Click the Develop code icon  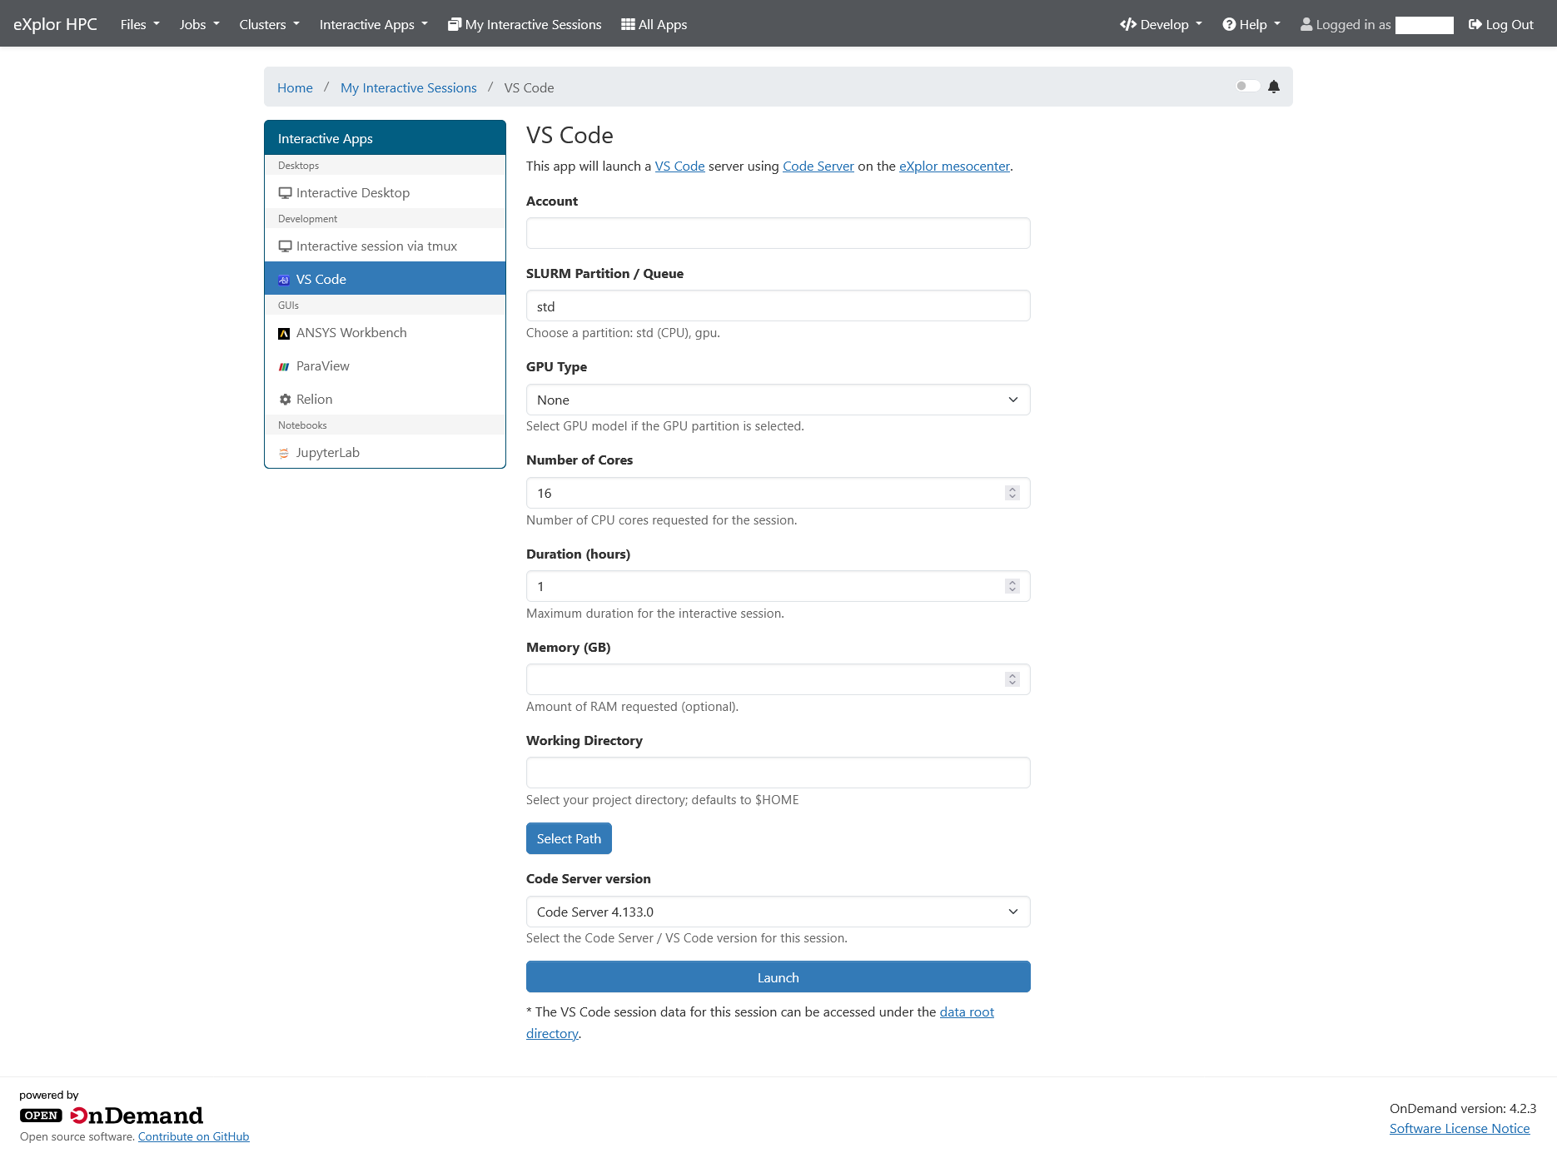pos(1128,24)
